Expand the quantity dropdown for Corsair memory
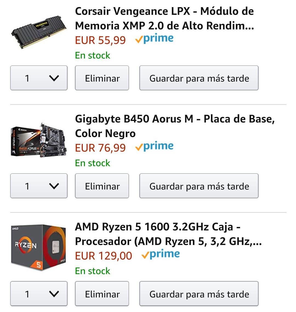296x312 pixels. tap(39, 78)
